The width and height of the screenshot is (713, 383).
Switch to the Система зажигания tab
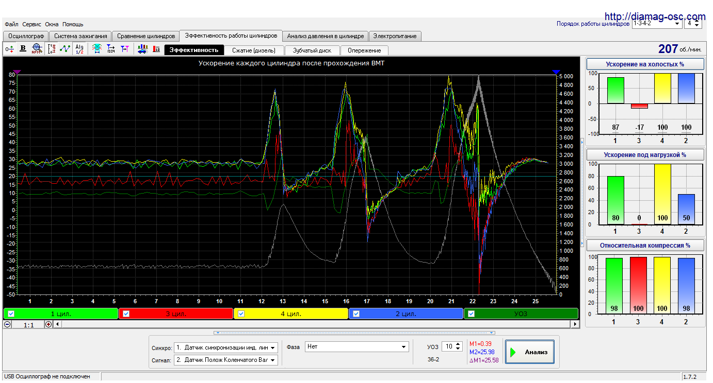80,36
